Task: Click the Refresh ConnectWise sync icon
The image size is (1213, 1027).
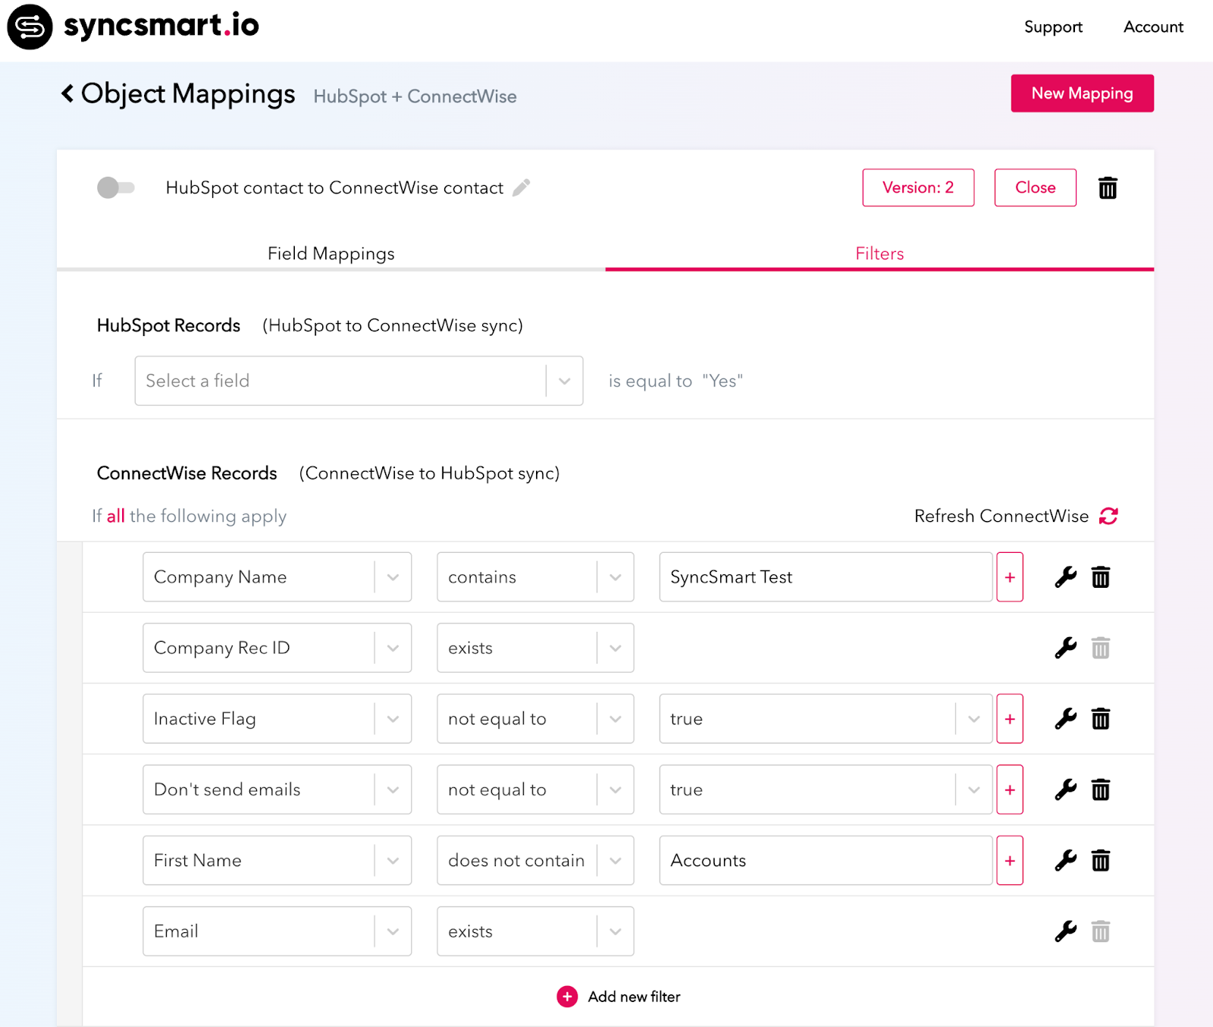Action: pos(1108,516)
